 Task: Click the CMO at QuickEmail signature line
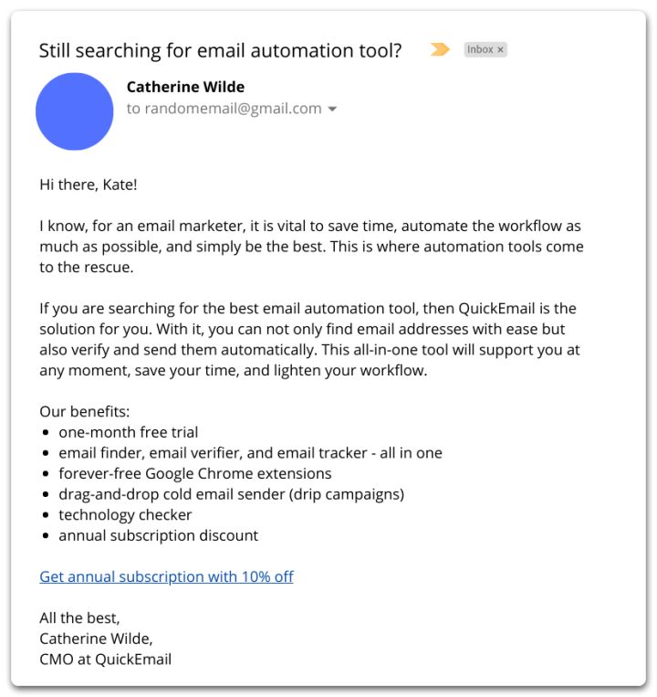[x=105, y=660]
